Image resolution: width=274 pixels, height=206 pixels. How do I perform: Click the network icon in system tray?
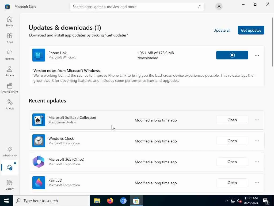point(233,201)
